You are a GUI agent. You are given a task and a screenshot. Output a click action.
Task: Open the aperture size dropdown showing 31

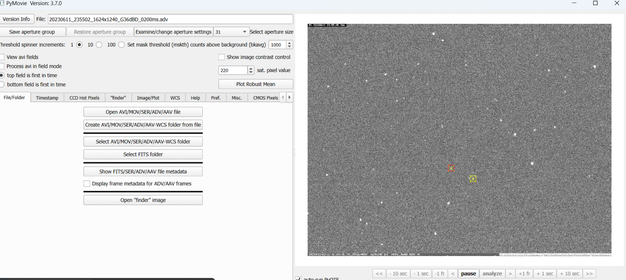231,32
